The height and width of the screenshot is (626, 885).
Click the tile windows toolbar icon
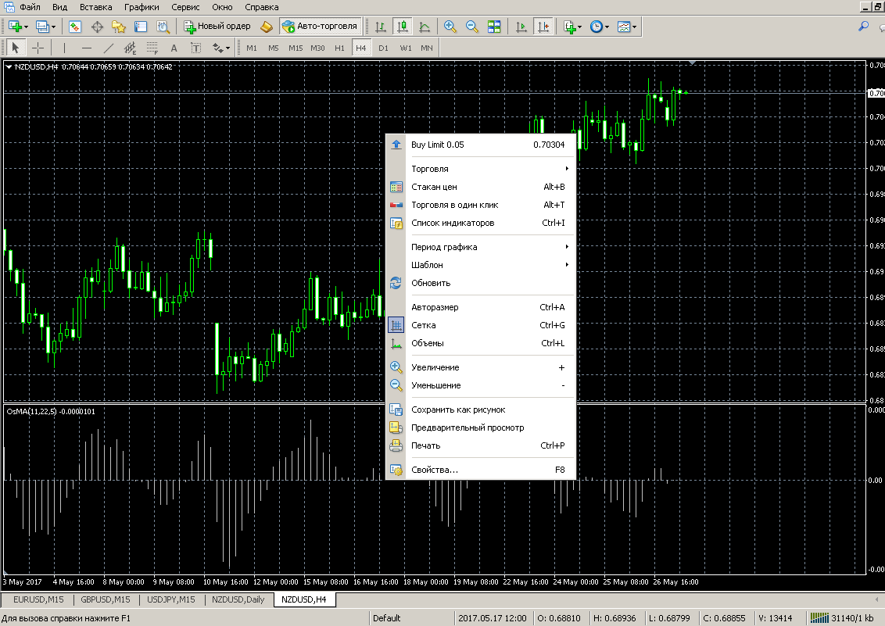(494, 27)
